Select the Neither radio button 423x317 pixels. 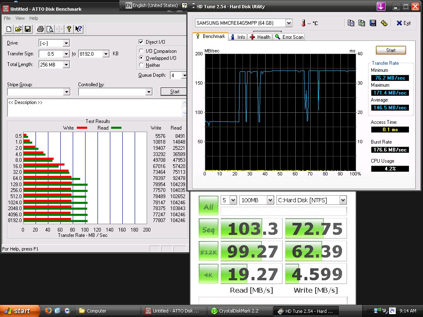(x=141, y=65)
